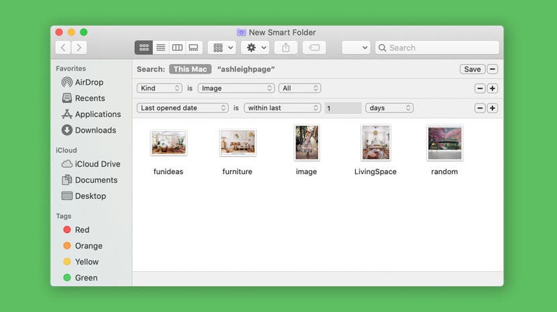Open Downloads in the sidebar

[x=89, y=130]
